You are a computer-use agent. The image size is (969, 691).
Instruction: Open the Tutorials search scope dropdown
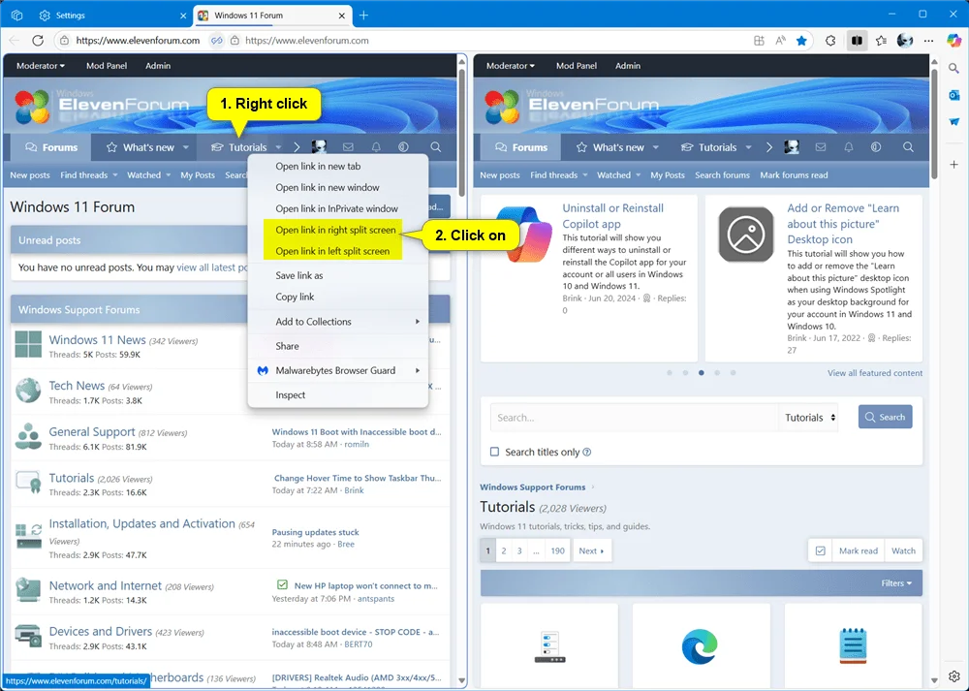(x=809, y=418)
